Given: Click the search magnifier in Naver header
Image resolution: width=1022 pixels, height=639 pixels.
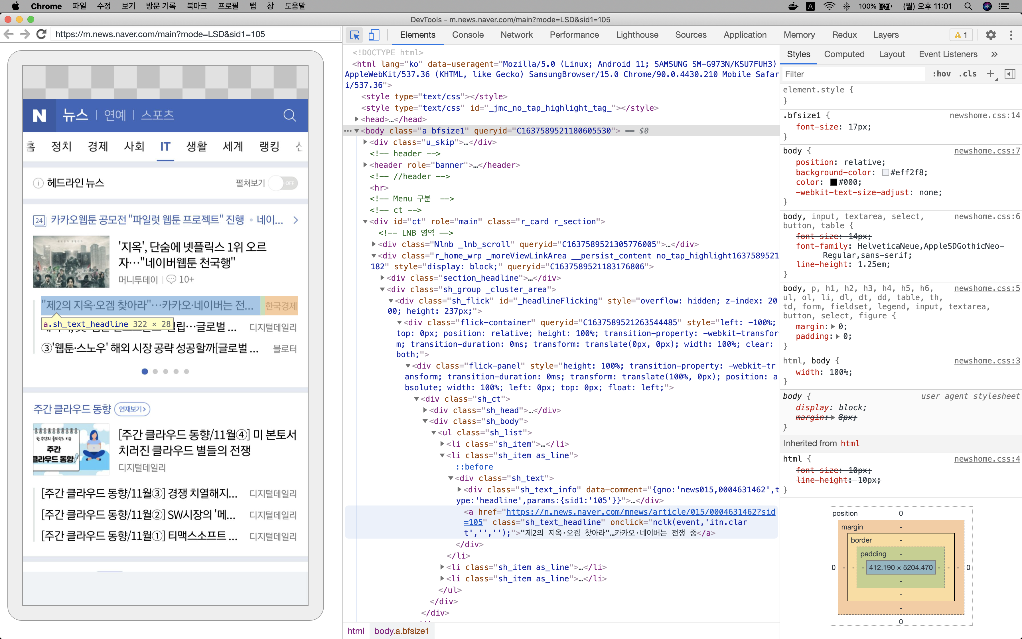Looking at the screenshot, I should tap(289, 115).
